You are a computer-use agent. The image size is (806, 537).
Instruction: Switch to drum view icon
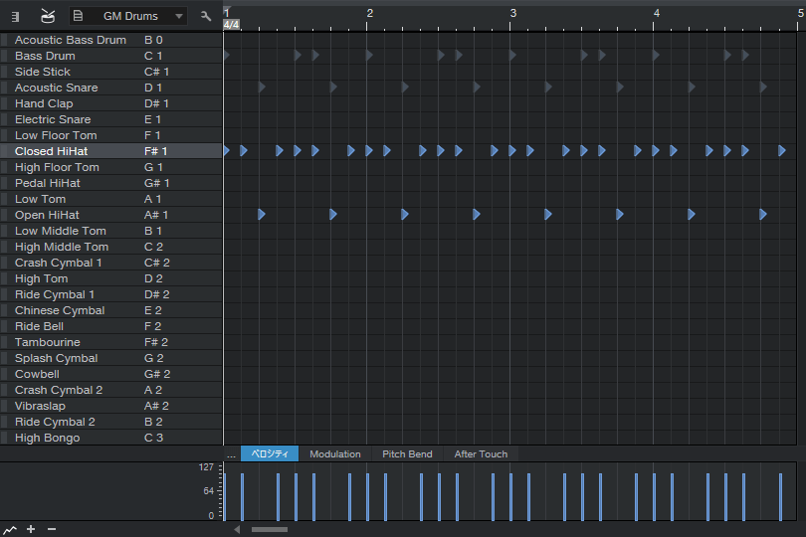point(48,16)
